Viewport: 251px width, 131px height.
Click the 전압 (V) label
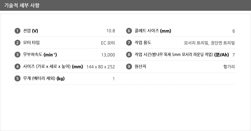pyautogui.click(x=31, y=31)
